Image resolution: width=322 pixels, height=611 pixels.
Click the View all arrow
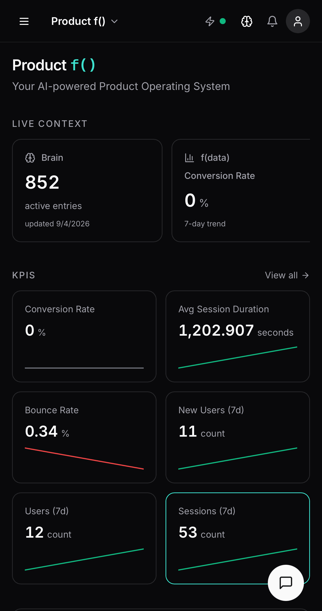click(x=305, y=275)
